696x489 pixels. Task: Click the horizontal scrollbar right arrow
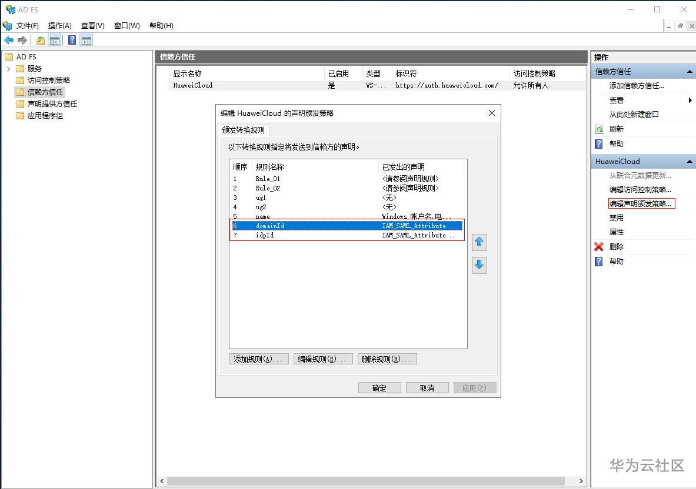(x=581, y=481)
